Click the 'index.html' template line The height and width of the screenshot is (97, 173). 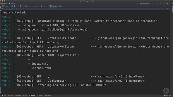tap(40, 64)
